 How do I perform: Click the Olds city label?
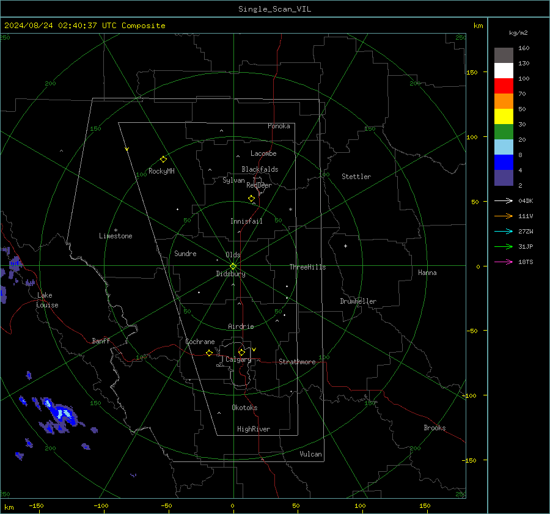[x=233, y=255]
